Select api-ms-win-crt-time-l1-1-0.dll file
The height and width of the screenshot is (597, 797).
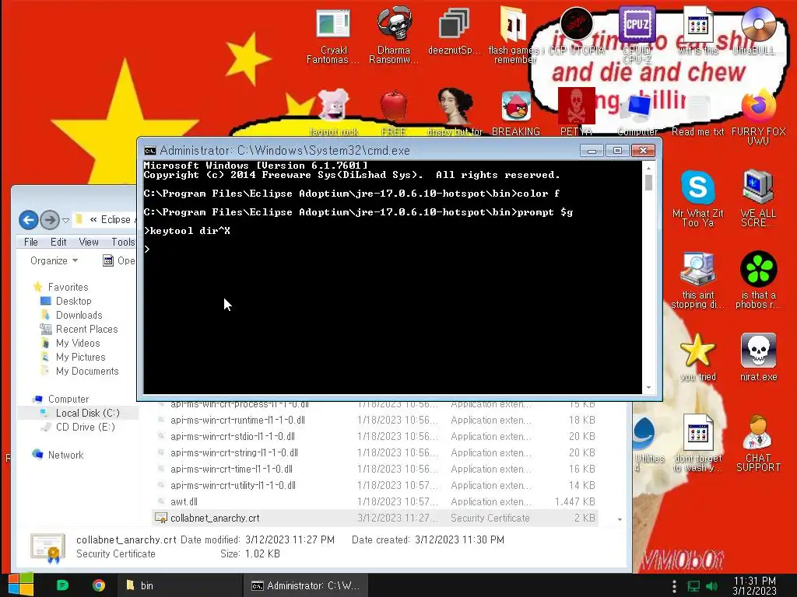click(x=375, y=469)
